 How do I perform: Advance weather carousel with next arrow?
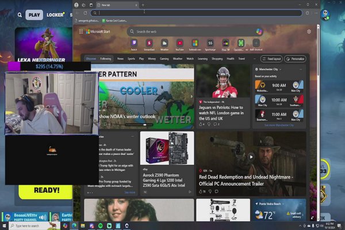click(191, 97)
